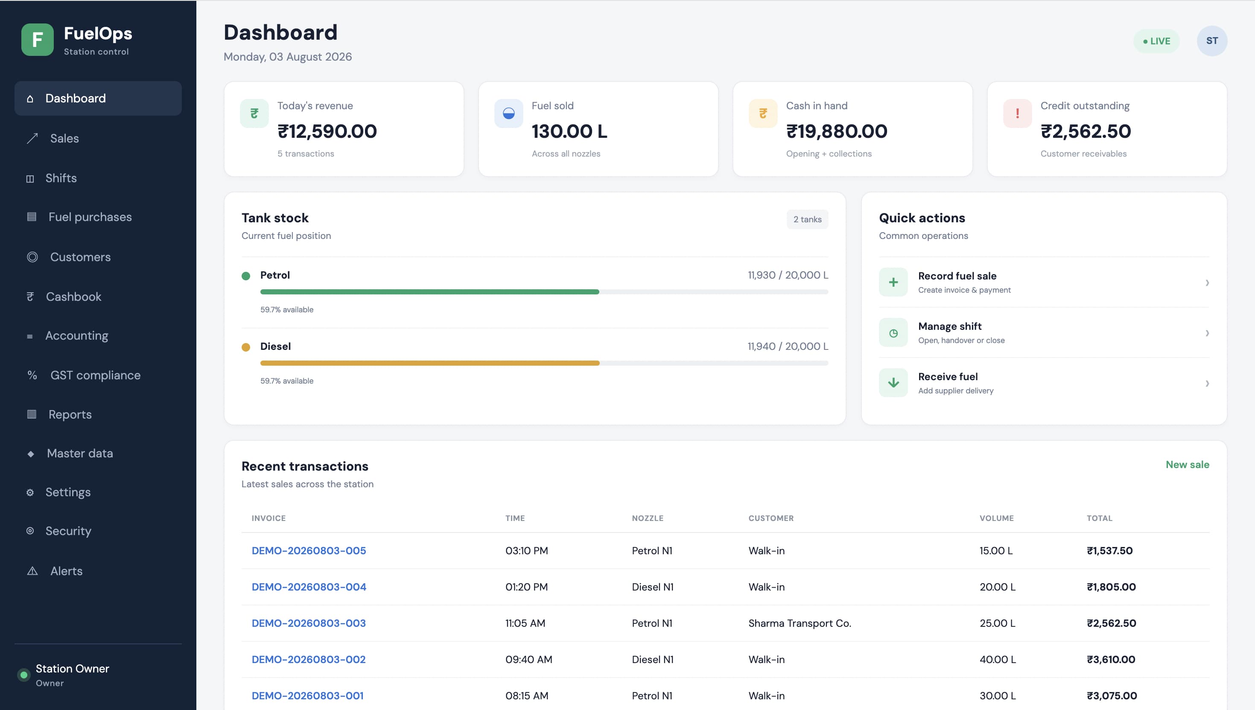
Task: Click the New sale link
Action: 1187,465
